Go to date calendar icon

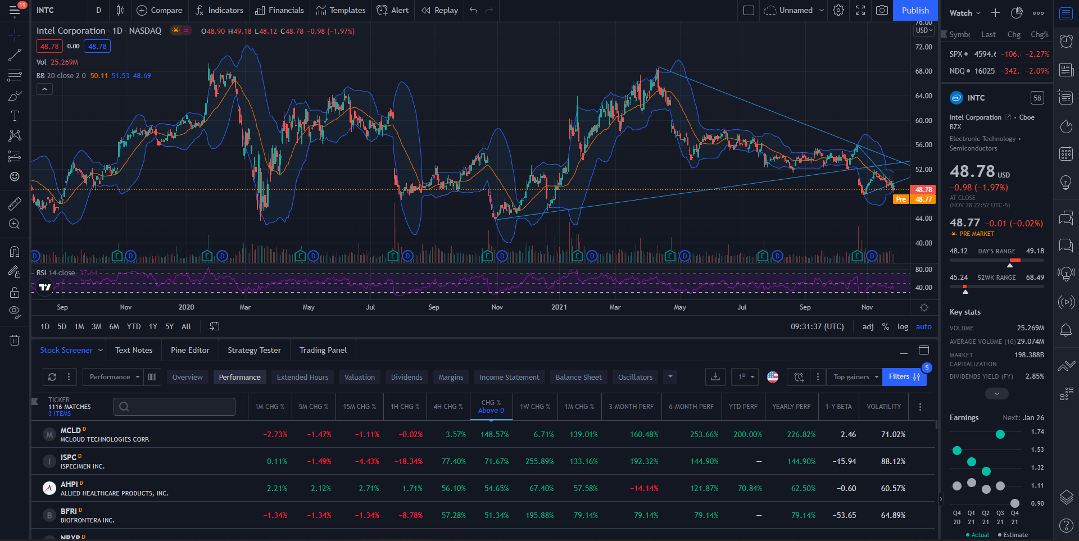click(x=215, y=326)
